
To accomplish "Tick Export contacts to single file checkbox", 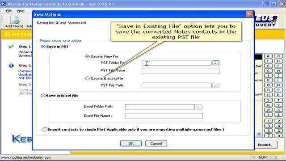I will pyautogui.click(x=45, y=129).
